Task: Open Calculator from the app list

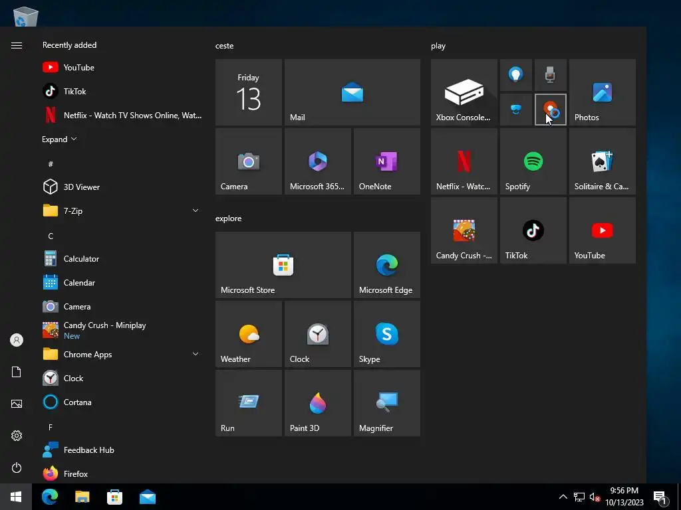Action: [122, 258]
